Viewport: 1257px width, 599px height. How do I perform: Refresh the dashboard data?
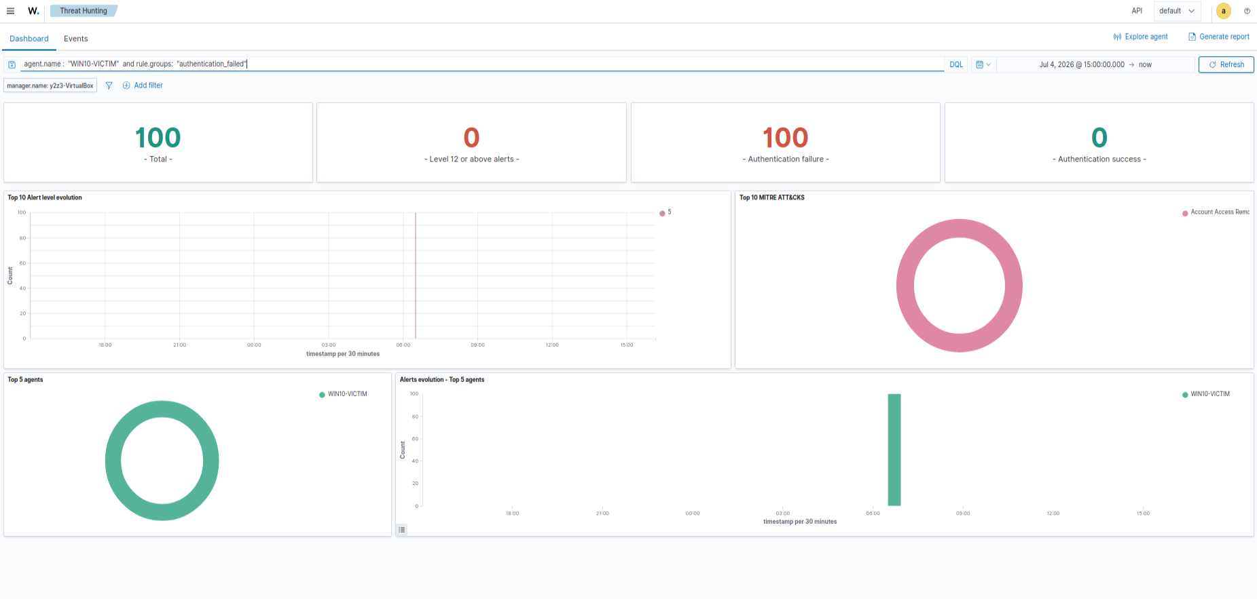point(1226,64)
